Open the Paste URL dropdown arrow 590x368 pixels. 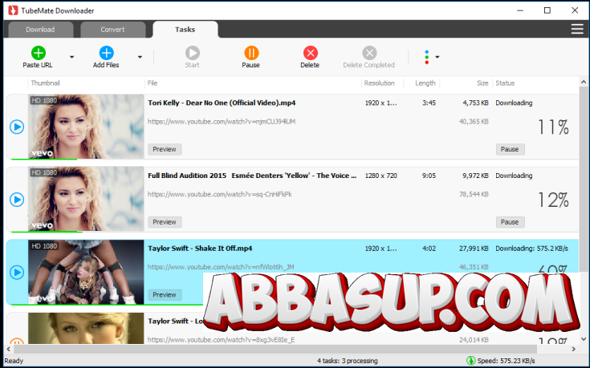click(x=71, y=57)
